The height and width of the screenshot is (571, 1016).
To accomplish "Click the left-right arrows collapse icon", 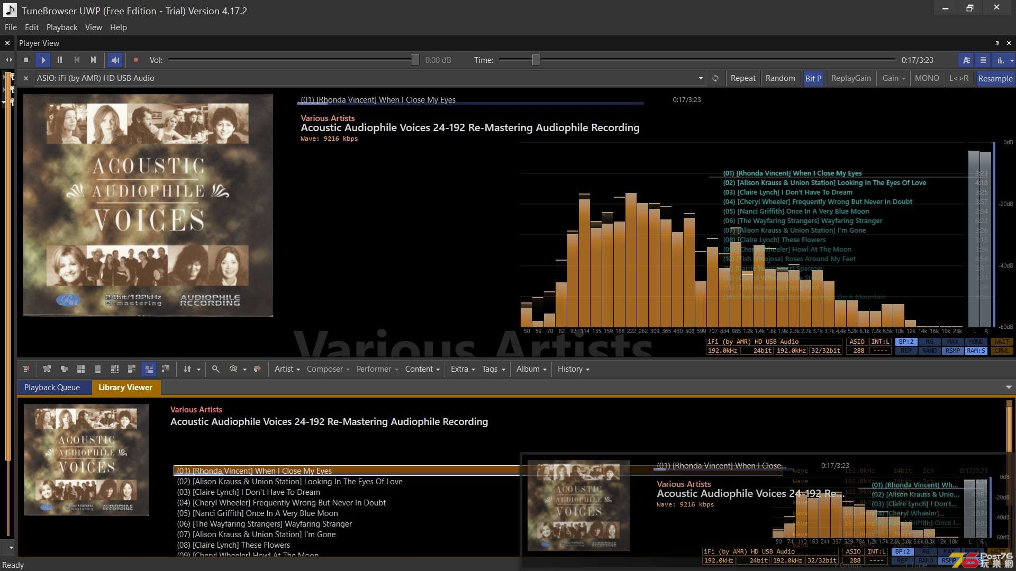I will click(x=8, y=60).
